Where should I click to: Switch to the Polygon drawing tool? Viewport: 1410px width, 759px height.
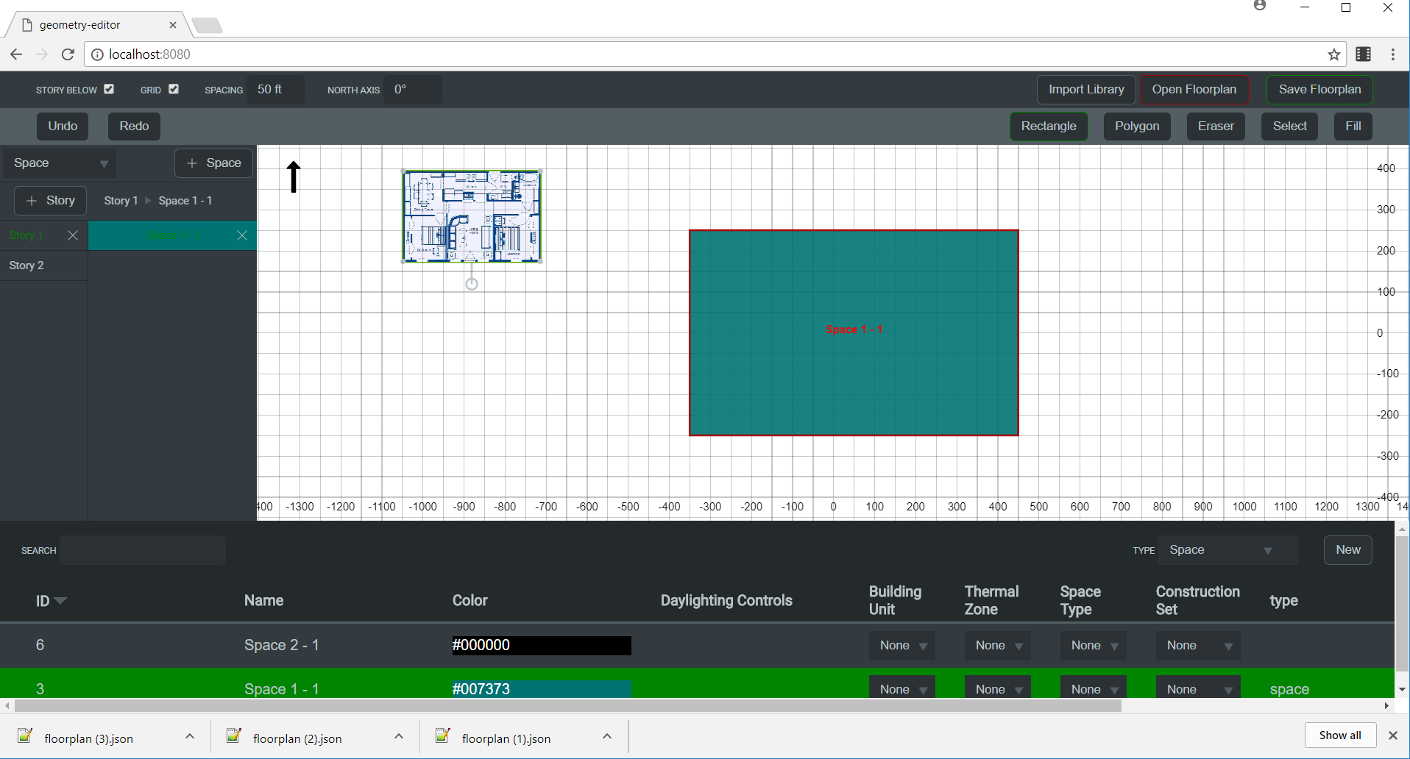pos(1136,126)
